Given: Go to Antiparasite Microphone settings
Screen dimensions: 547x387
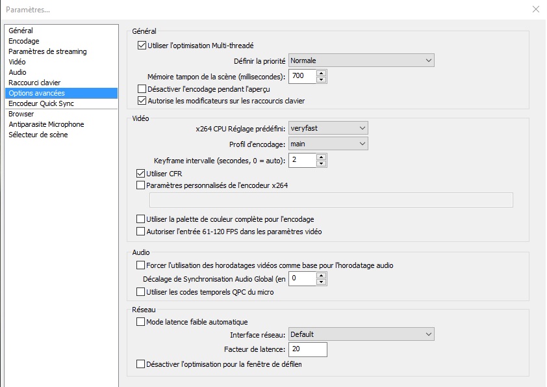Looking at the screenshot, I should (46, 124).
